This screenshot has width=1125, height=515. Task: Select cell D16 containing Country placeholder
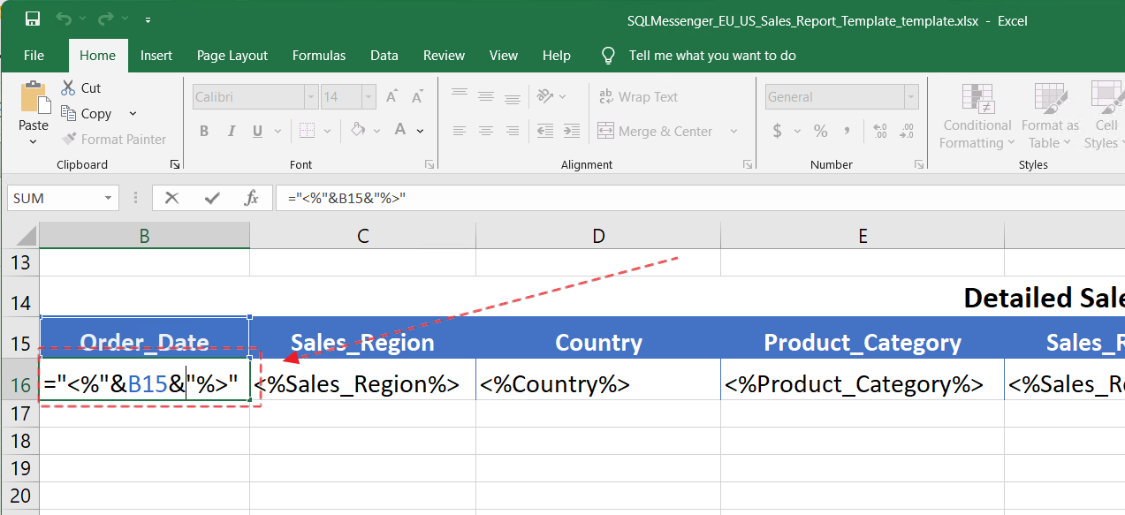[598, 382]
